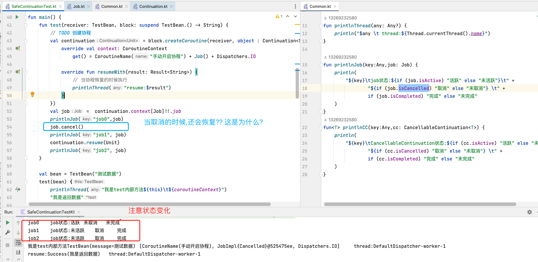Screen dimensions: 538x262
Task: Click the underlined name property on line 12
Action: point(476,34)
